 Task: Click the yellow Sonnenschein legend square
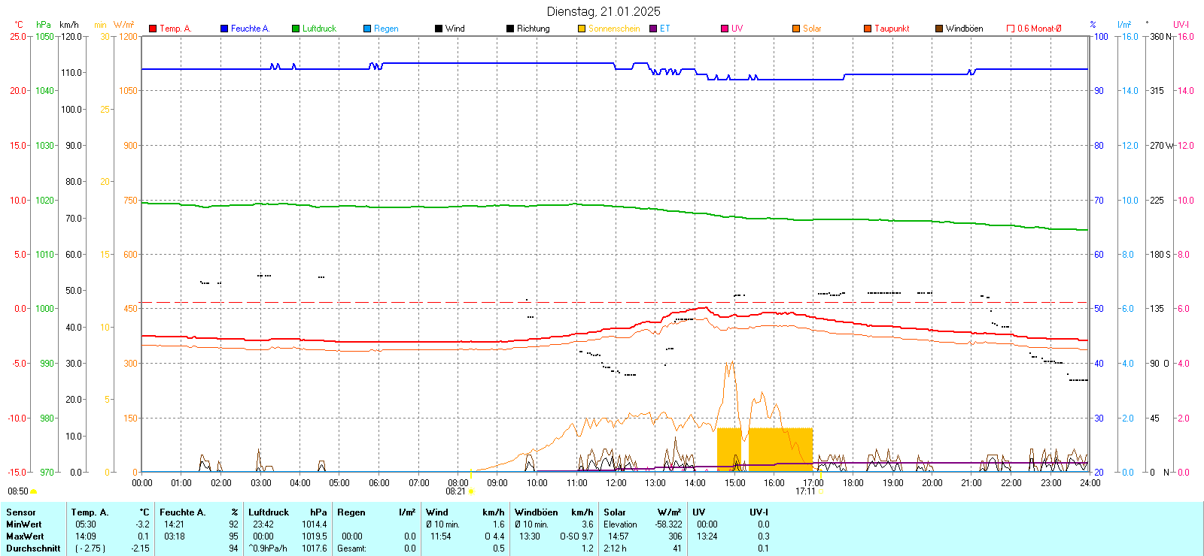[582, 29]
